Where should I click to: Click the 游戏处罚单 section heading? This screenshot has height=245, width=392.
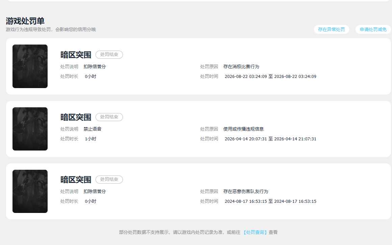pos(25,21)
